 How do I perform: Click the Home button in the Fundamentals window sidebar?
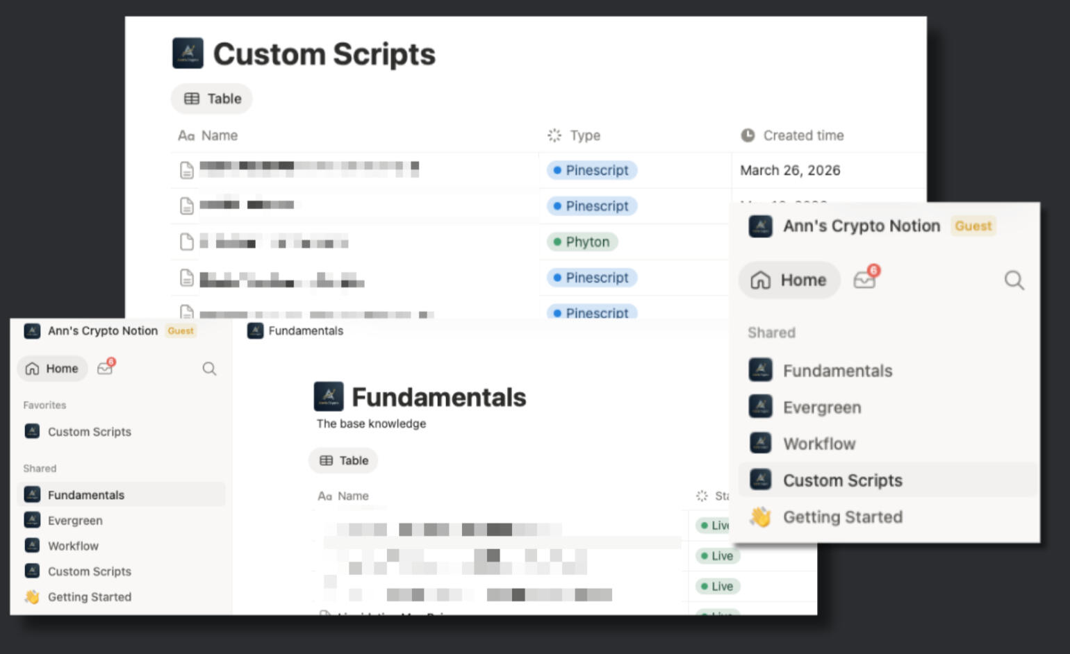52,369
